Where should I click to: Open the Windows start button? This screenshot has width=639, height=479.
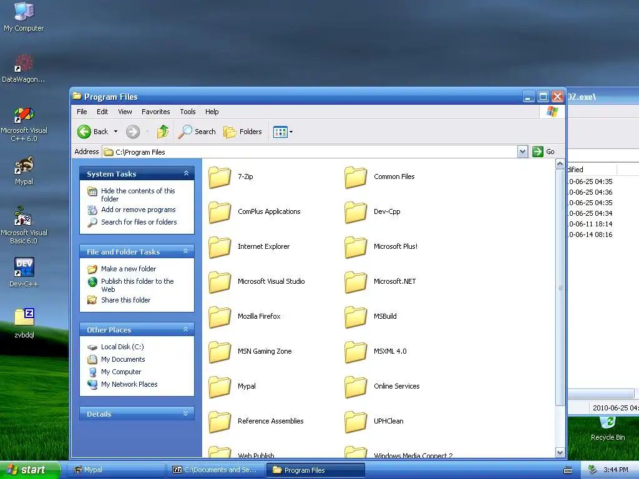click(29, 470)
